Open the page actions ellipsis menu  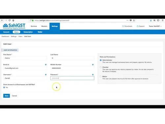coord(127,20)
